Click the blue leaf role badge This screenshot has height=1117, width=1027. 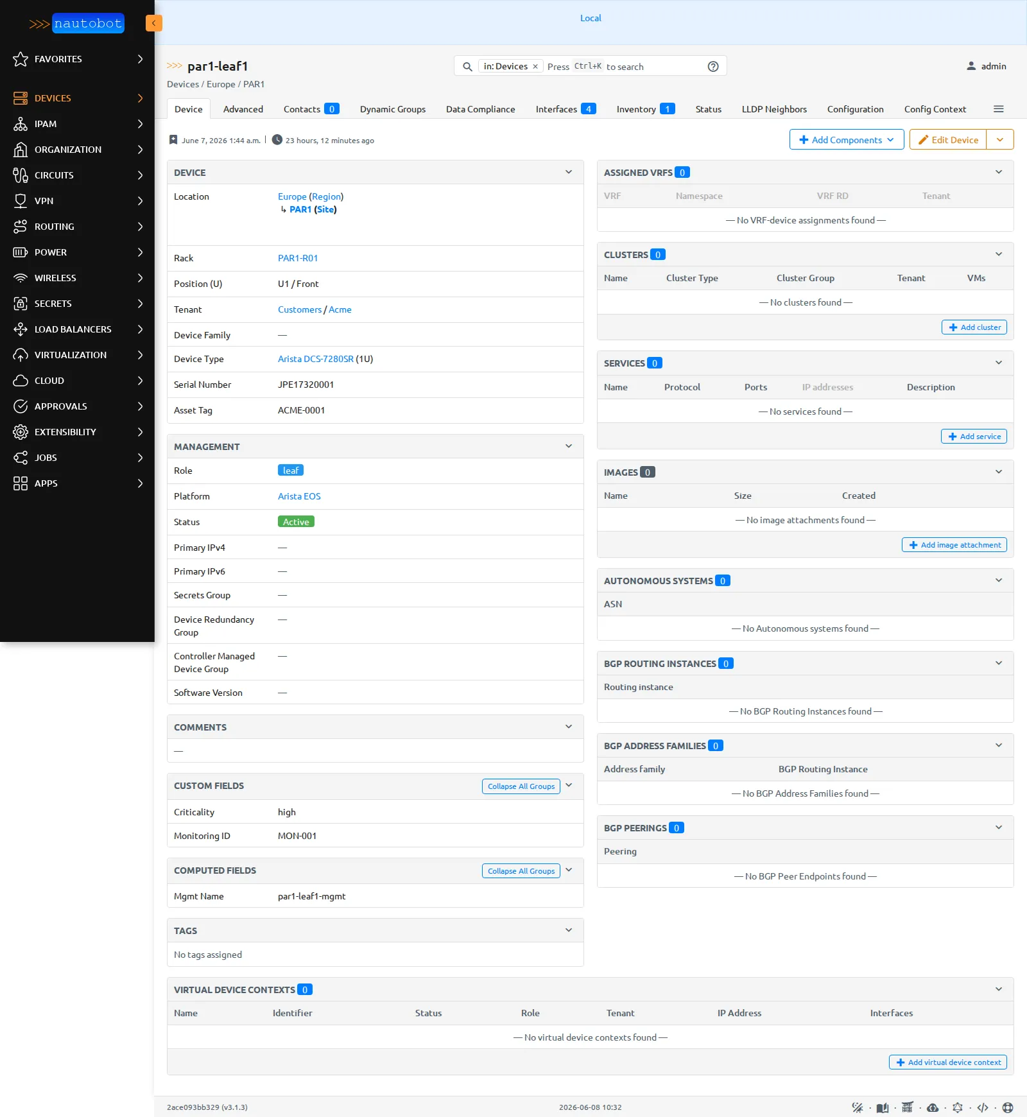(x=291, y=471)
